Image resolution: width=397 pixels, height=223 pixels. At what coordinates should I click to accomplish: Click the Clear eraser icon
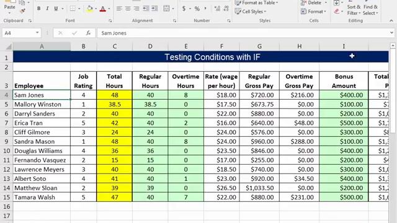point(336,11)
